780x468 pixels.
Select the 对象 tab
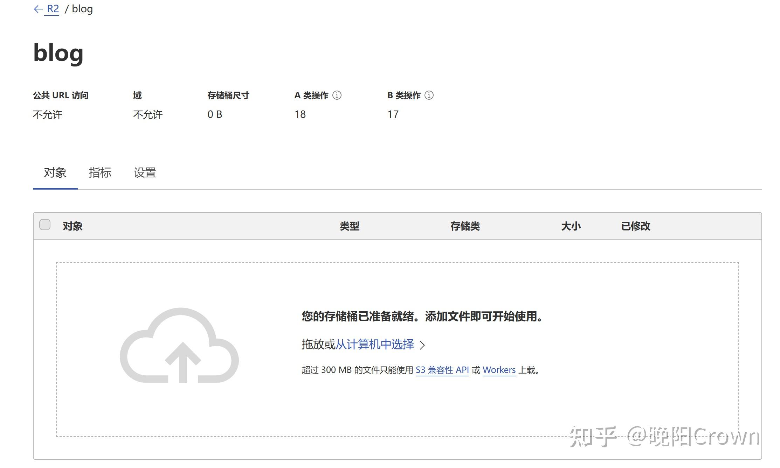click(55, 173)
